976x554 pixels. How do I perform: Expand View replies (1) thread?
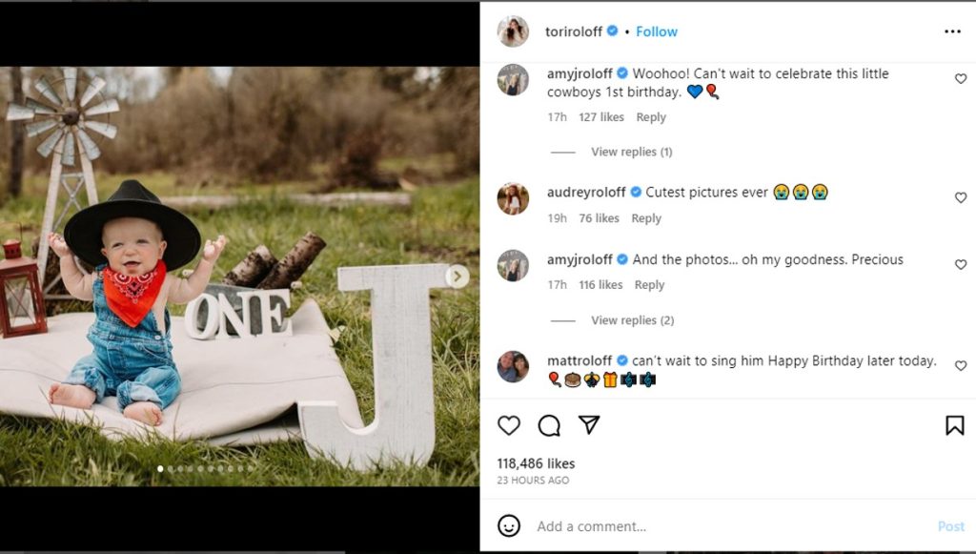(x=631, y=152)
